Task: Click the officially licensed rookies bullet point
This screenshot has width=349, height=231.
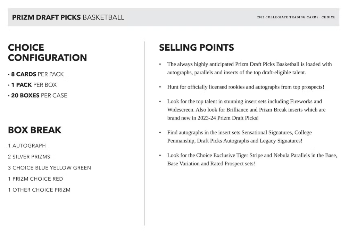Action: 245,87
